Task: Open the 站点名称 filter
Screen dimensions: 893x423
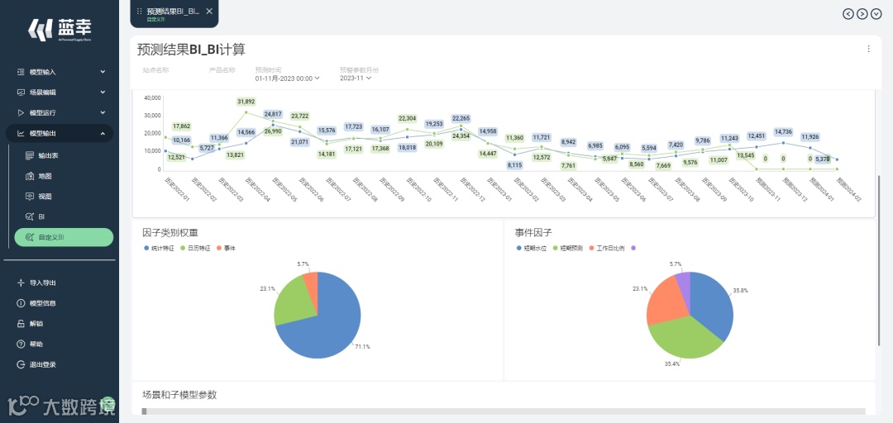Action: tap(156, 70)
